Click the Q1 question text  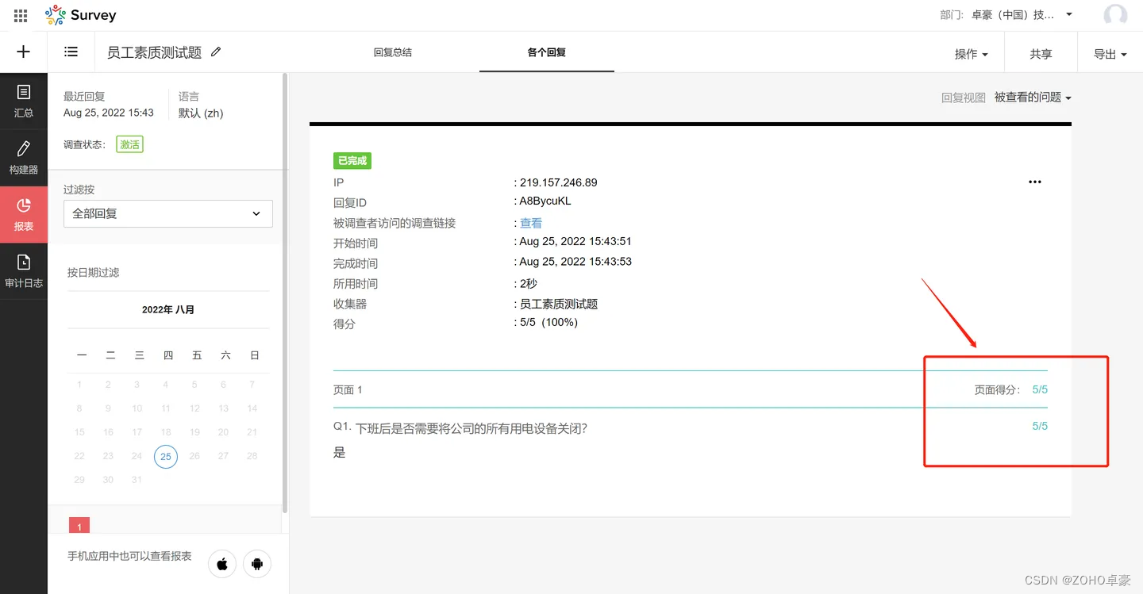(471, 429)
